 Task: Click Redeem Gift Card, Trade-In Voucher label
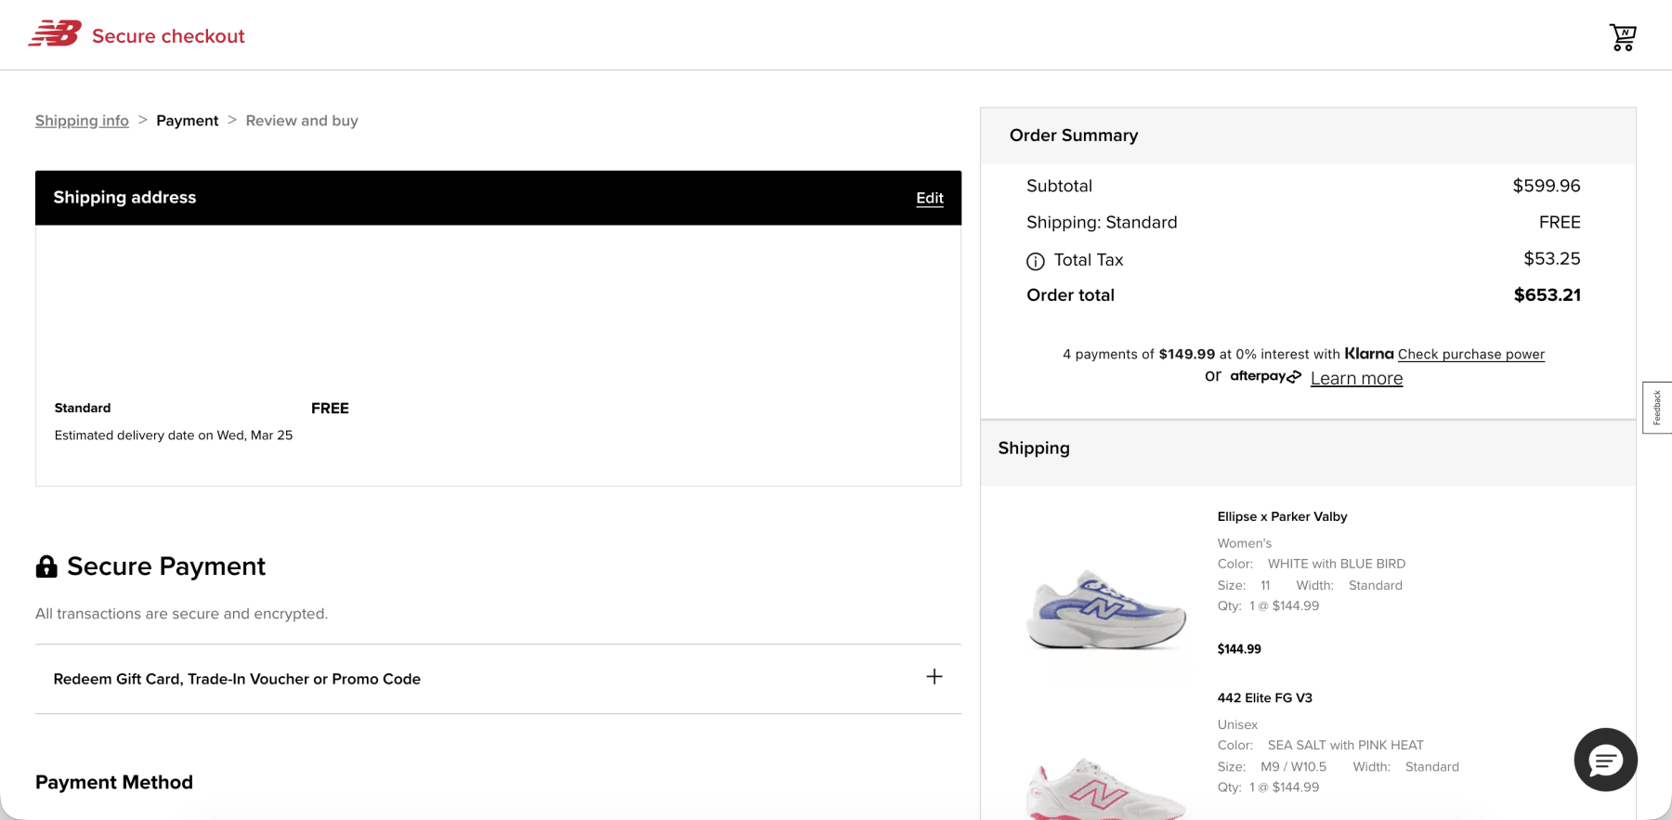click(237, 679)
